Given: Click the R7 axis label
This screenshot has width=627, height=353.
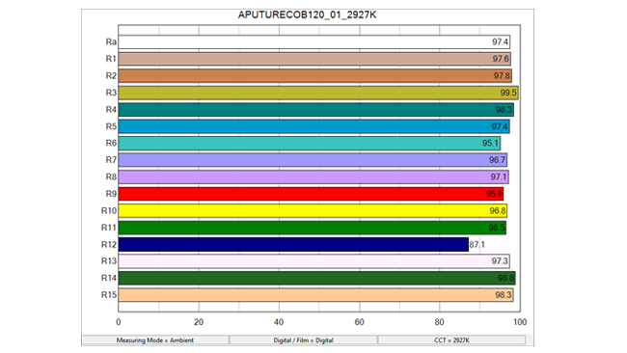Looking at the screenshot, I should (111, 160).
